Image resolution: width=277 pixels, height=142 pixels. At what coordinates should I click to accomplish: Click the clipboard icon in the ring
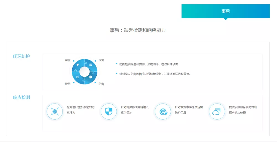click(91, 65)
